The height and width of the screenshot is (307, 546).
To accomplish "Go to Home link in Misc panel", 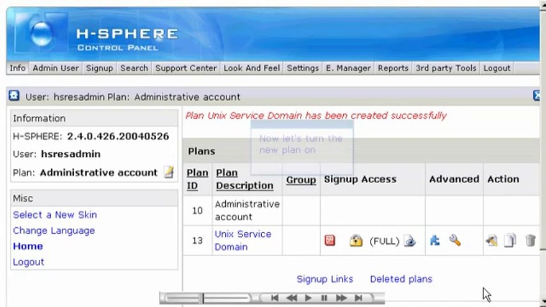I will click(28, 246).
